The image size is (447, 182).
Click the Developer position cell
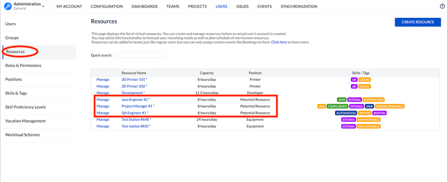(255, 93)
